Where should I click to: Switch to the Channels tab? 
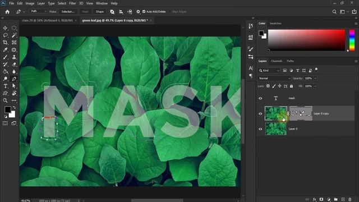pos(277,61)
